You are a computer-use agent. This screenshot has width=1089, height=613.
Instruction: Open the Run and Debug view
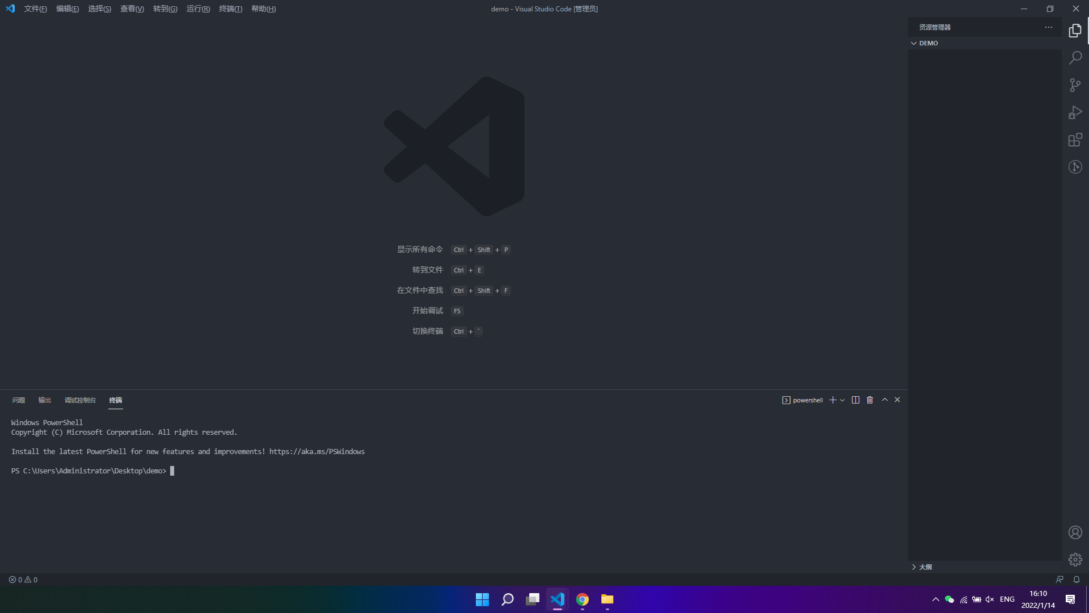(x=1075, y=112)
